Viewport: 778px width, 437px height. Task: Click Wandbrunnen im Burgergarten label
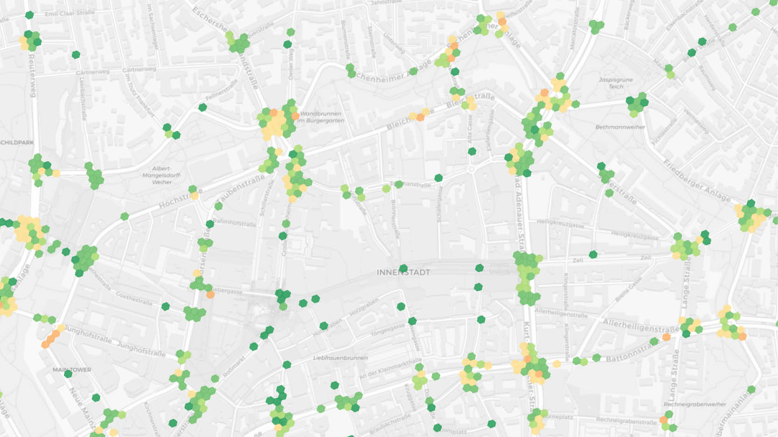pos(321,117)
